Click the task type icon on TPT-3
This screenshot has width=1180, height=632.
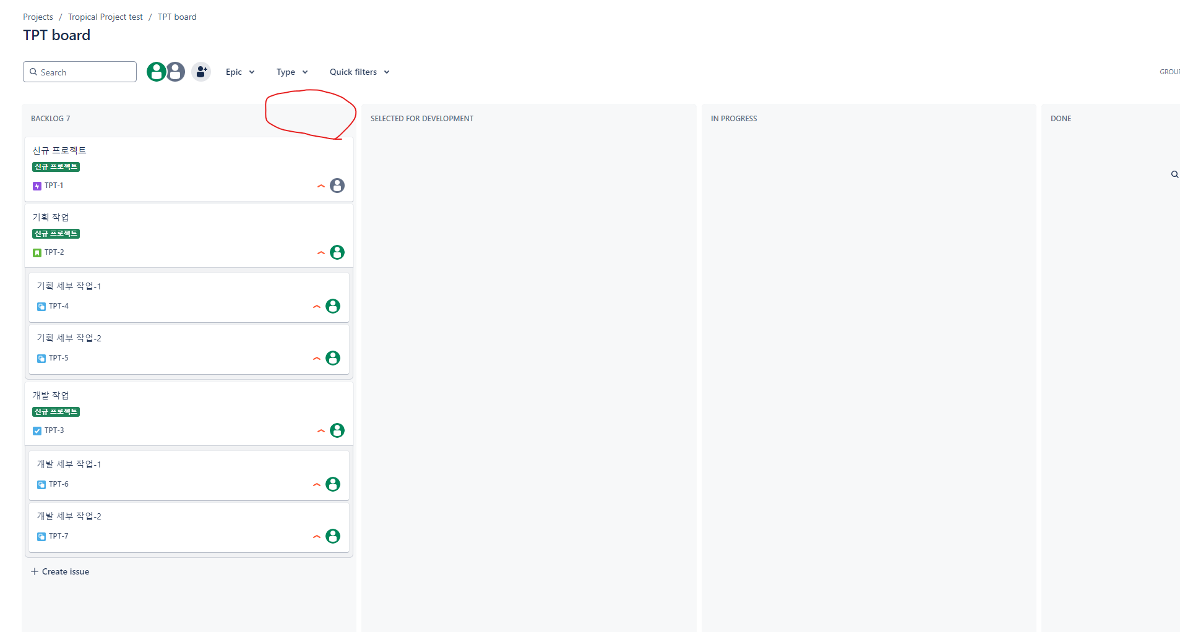click(x=37, y=430)
